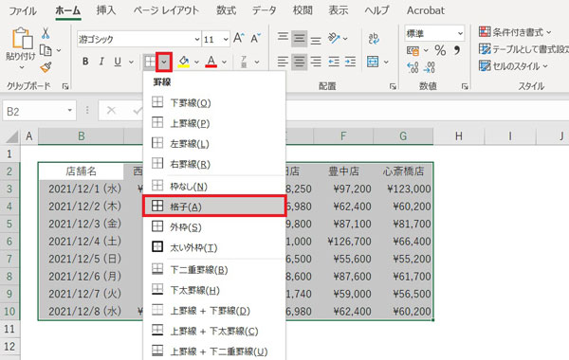Screen dimensions: 569x360
Task: Click the 貼り付け paste button
Action: tap(21, 48)
